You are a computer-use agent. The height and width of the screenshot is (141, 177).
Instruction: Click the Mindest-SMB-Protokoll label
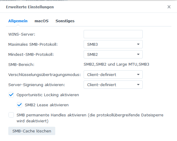pos(31,54)
